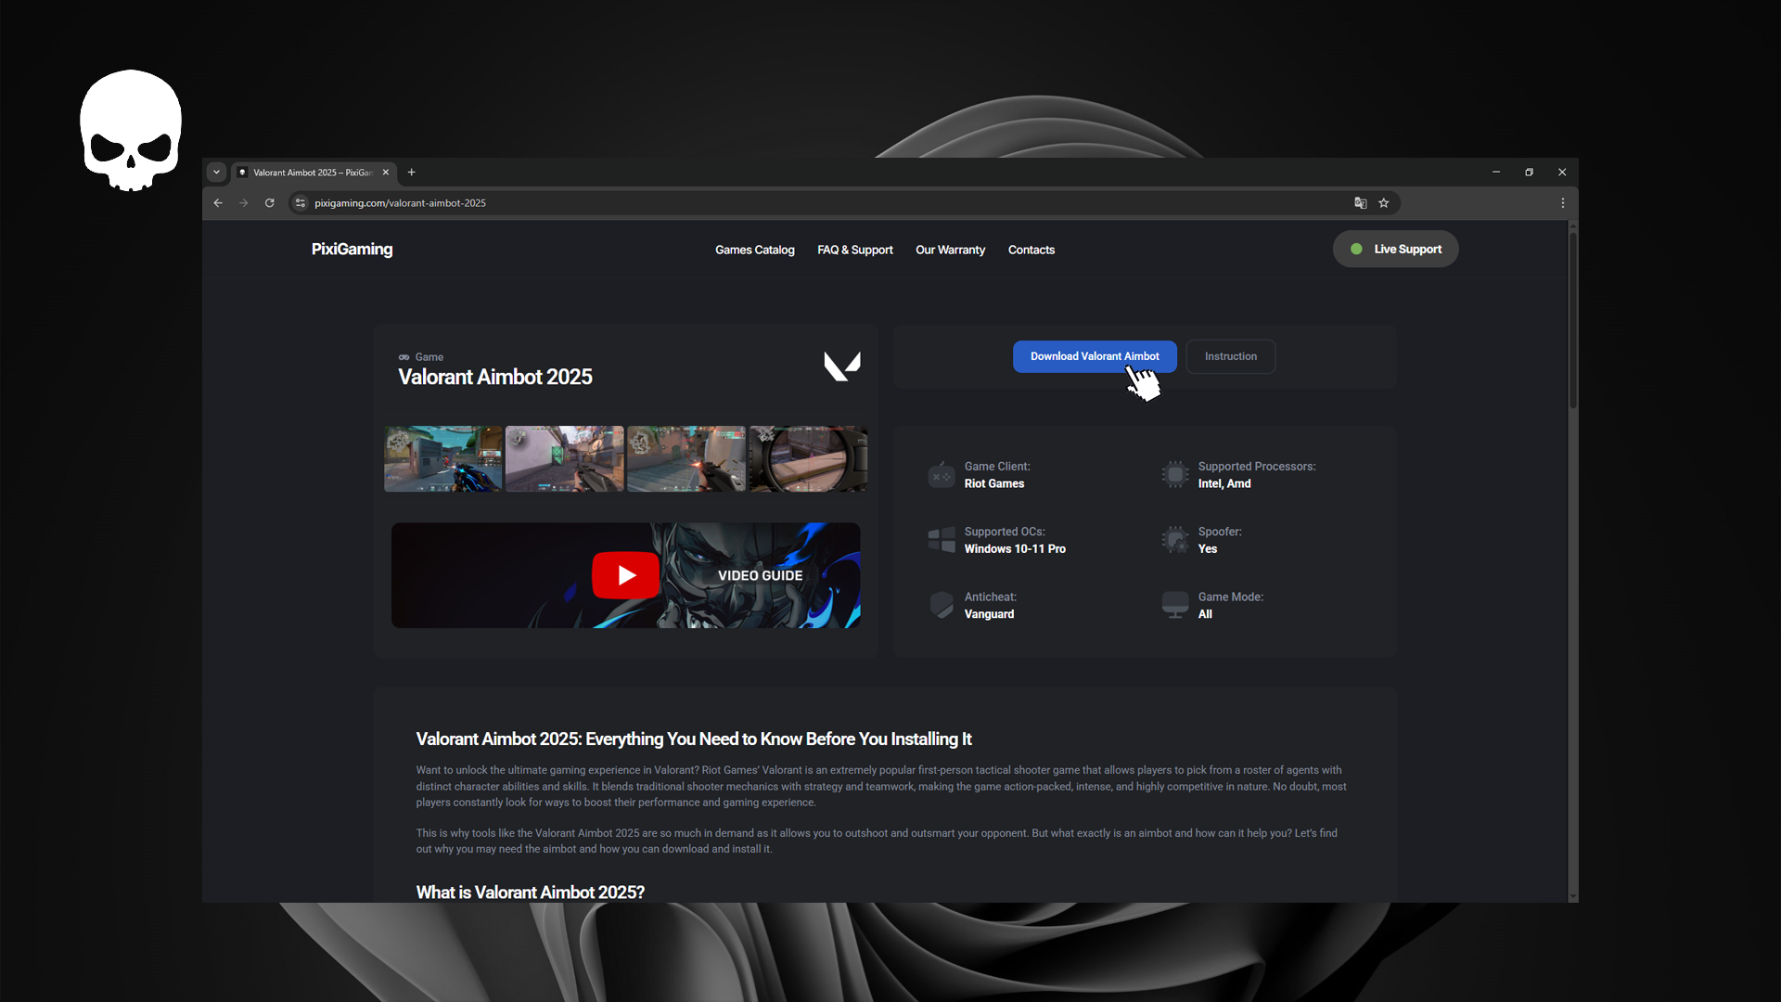
Task: Reload the page with the refresh icon
Action: (x=270, y=202)
